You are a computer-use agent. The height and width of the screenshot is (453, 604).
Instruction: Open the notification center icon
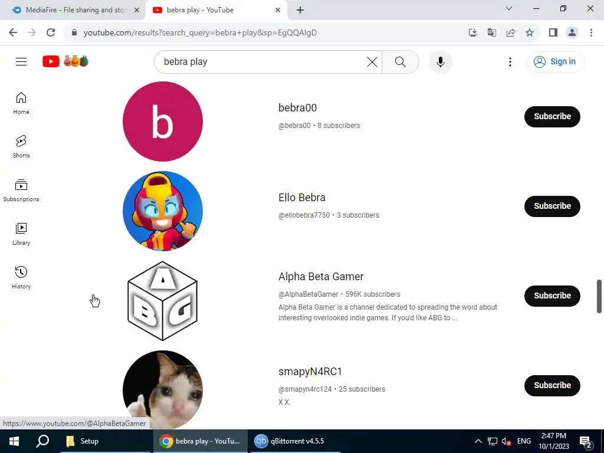(x=586, y=442)
